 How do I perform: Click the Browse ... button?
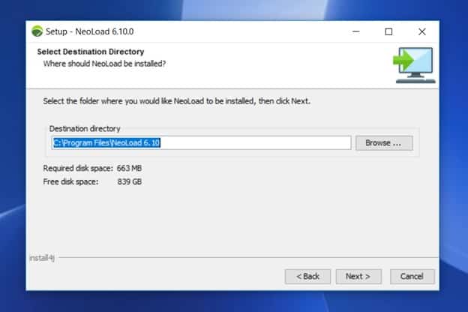(384, 143)
